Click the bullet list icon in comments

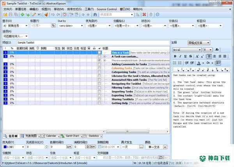(x=175, y=63)
